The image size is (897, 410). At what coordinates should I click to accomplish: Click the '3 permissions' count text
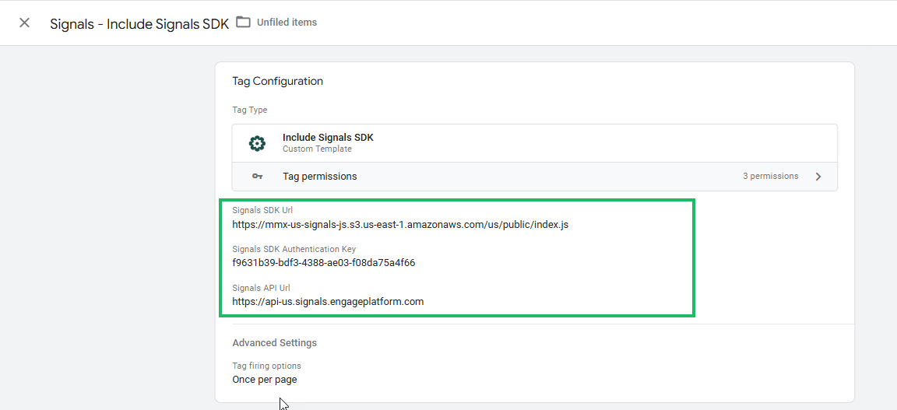coord(770,177)
